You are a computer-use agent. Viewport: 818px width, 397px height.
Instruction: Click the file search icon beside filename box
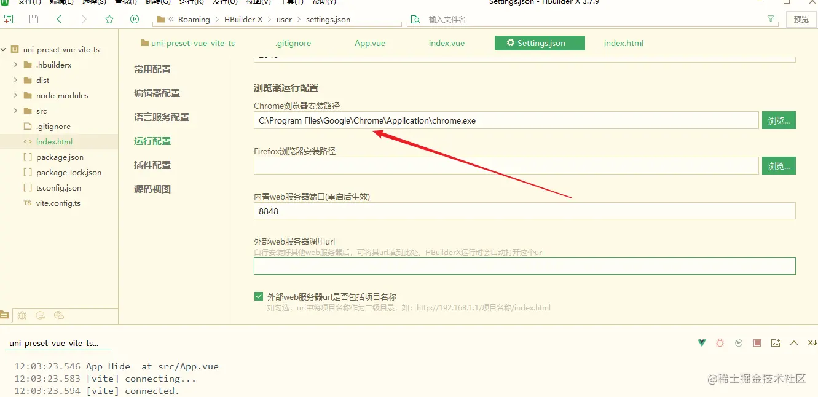tap(415, 20)
